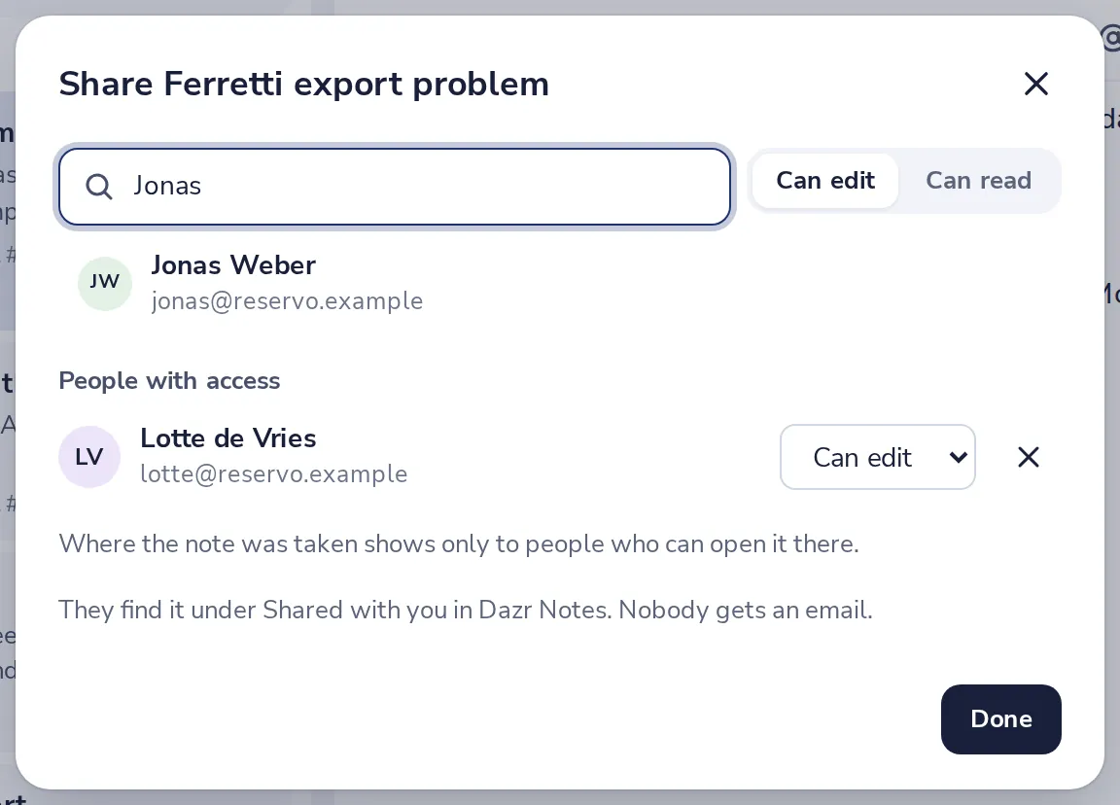
Task: Open Lotte de Vries's Can edit dropdown
Action: pyautogui.click(x=877, y=457)
